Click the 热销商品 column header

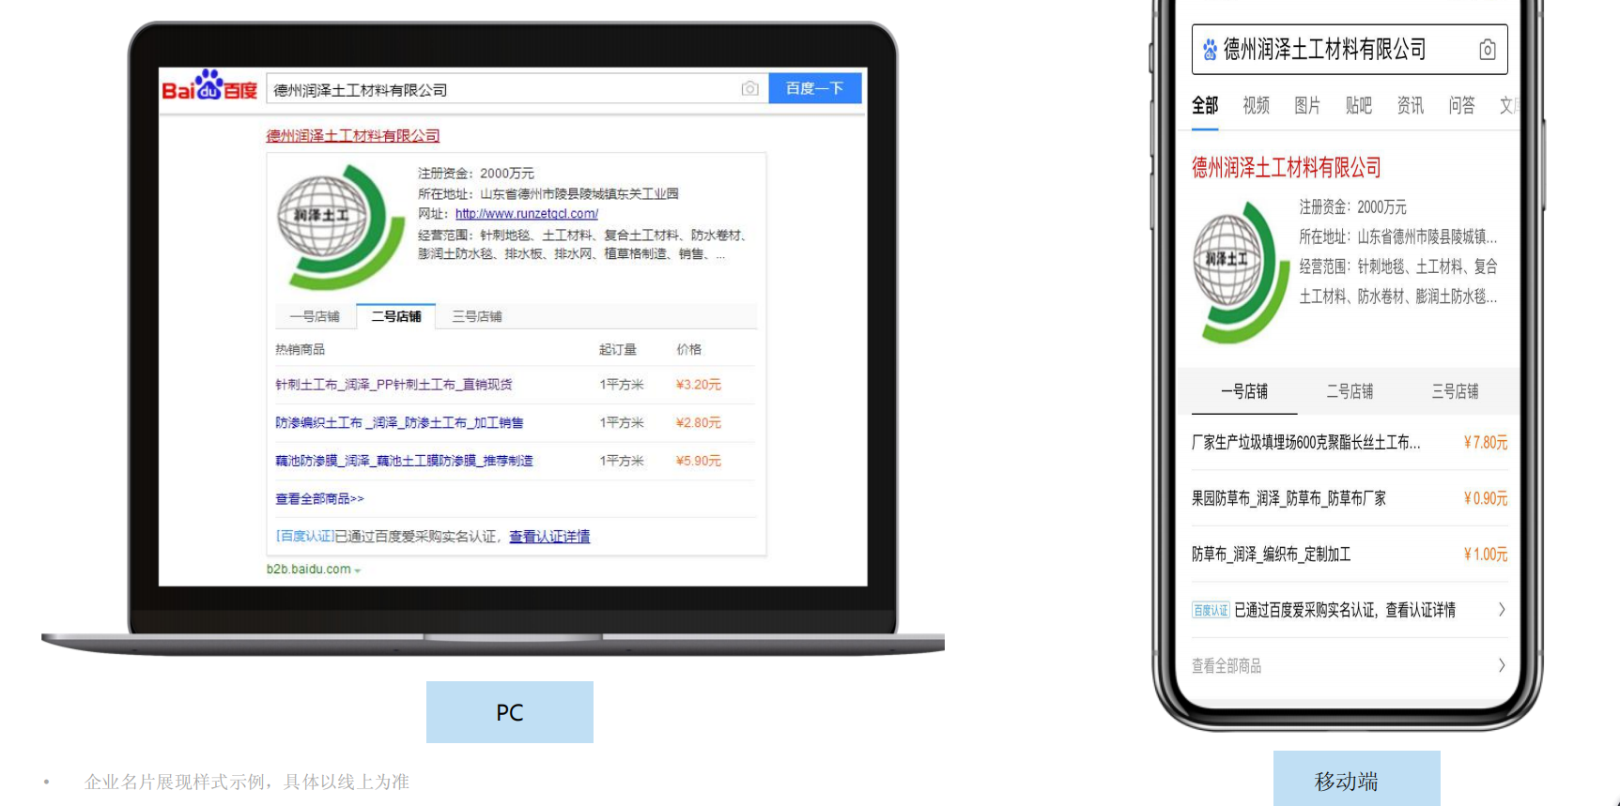(300, 349)
